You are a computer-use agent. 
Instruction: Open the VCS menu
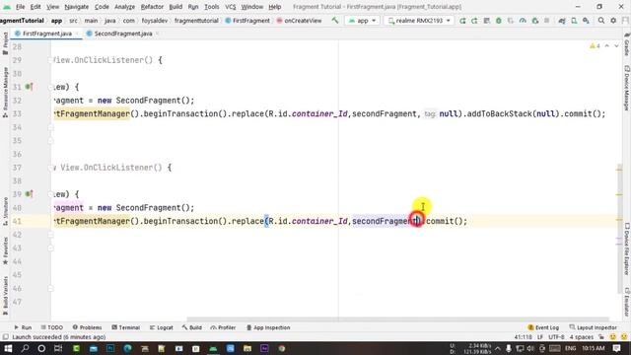[x=230, y=7]
